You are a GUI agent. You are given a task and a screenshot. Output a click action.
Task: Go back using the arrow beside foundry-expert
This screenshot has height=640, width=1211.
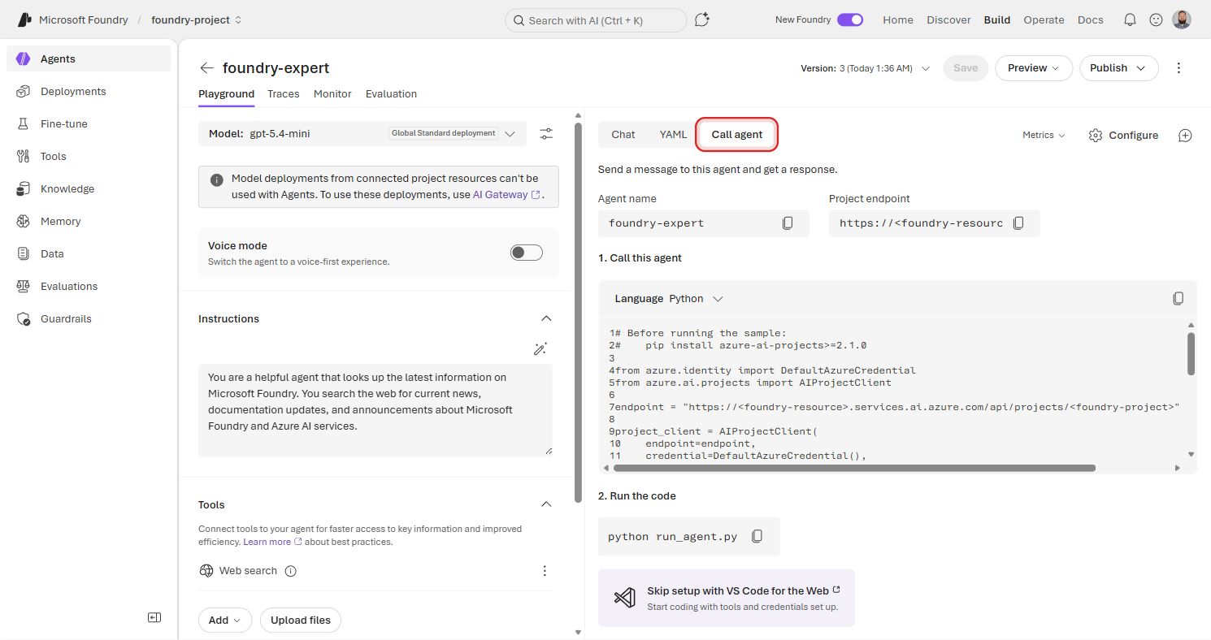[x=207, y=68]
